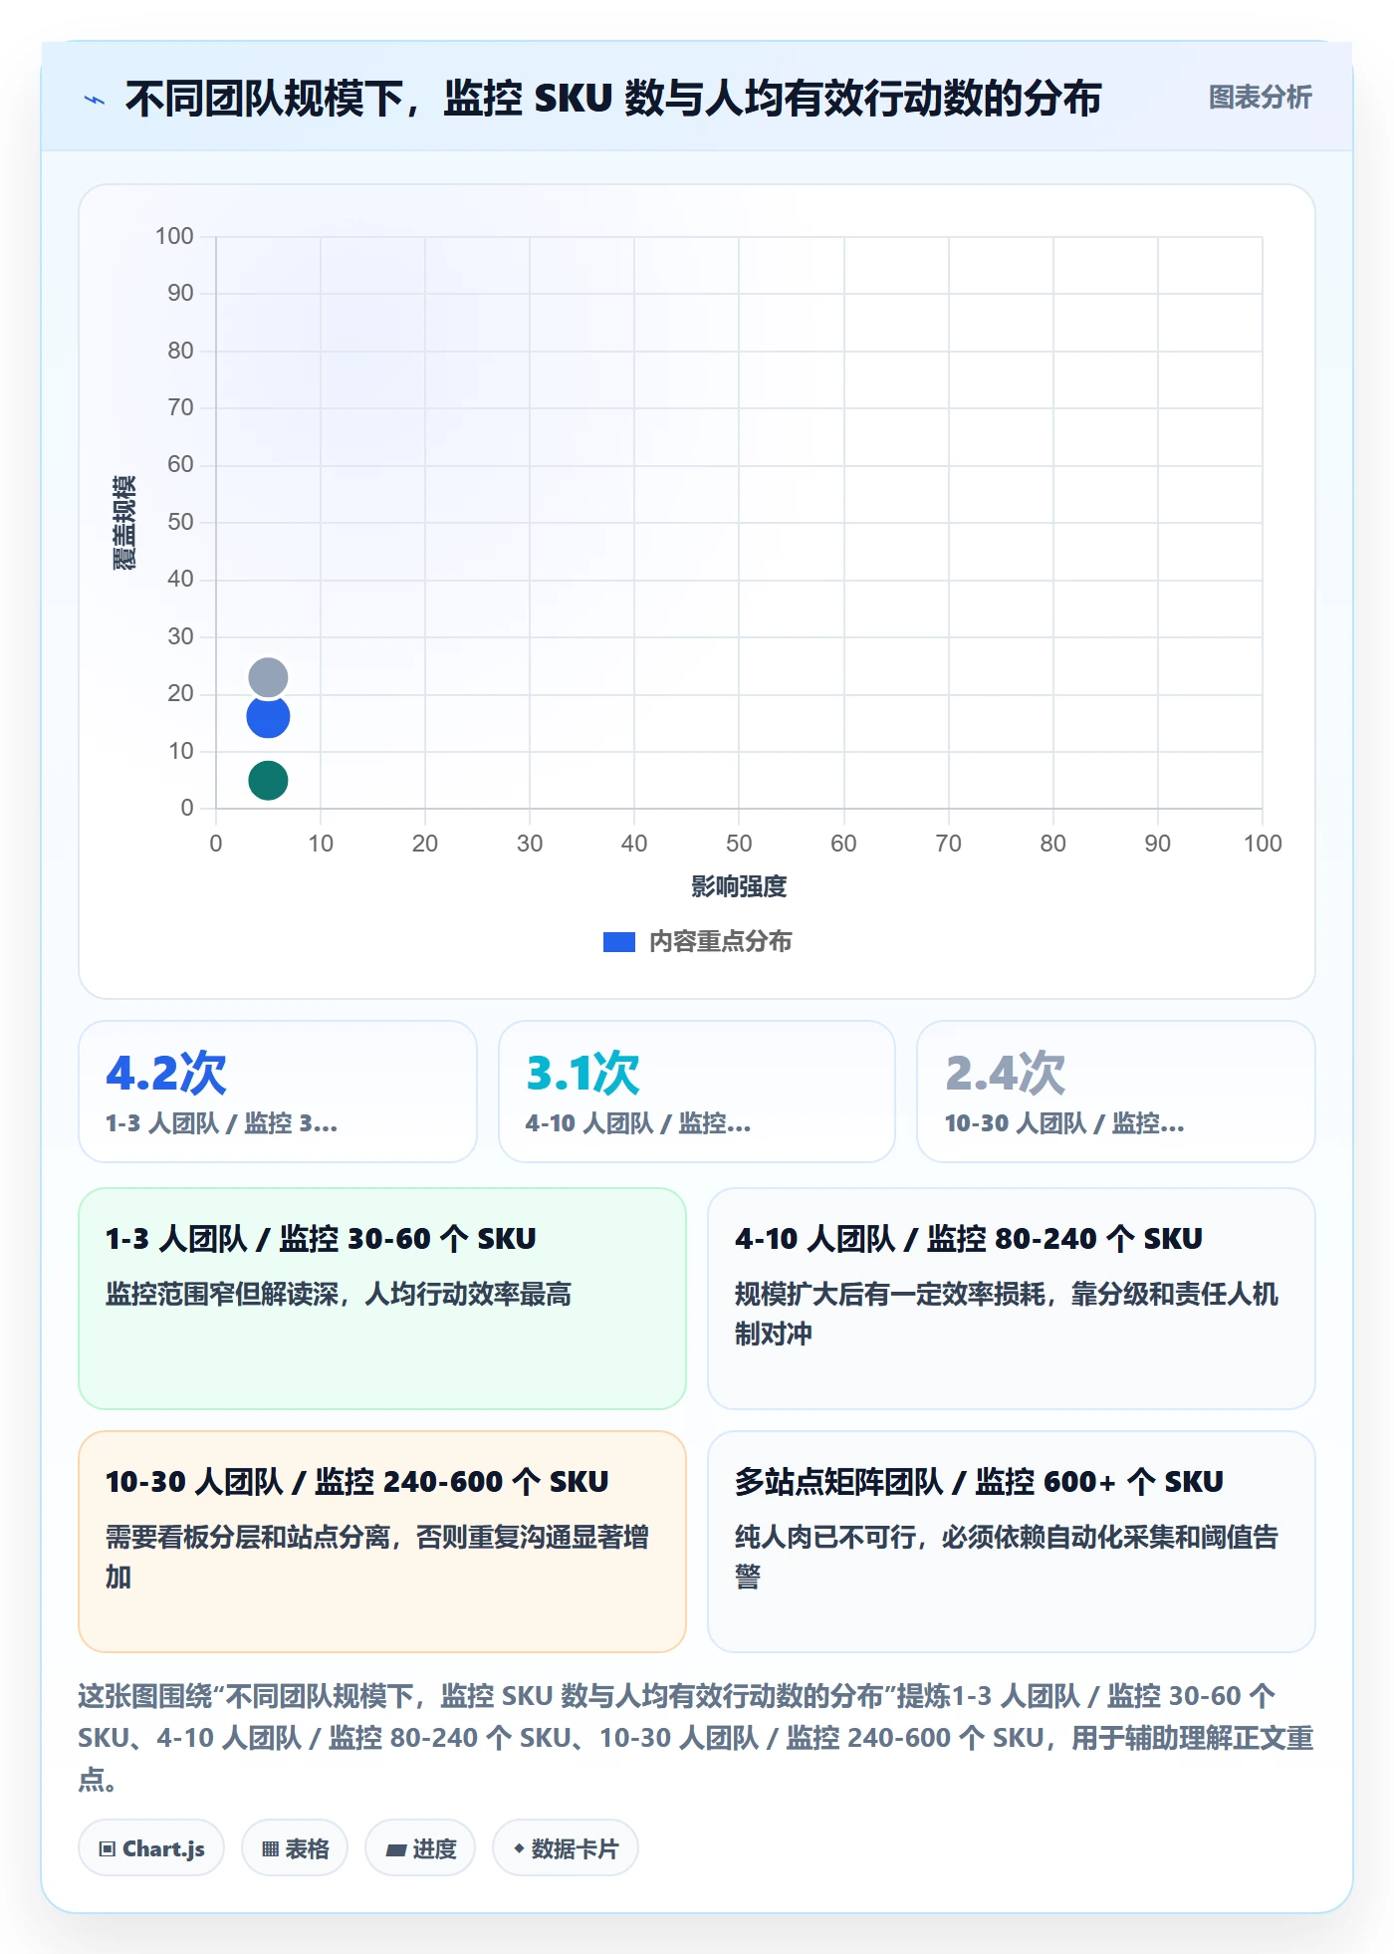Click the lightning bolt icon in the header

[x=95, y=100]
